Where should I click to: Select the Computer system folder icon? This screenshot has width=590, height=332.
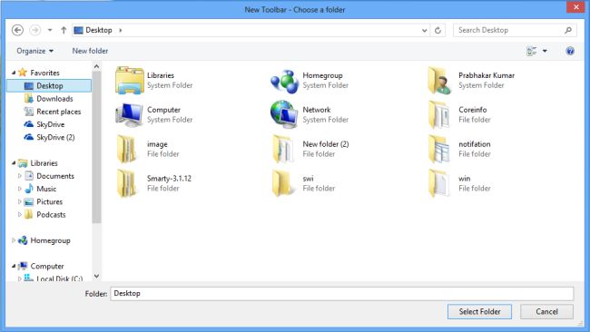tap(129, 114)
